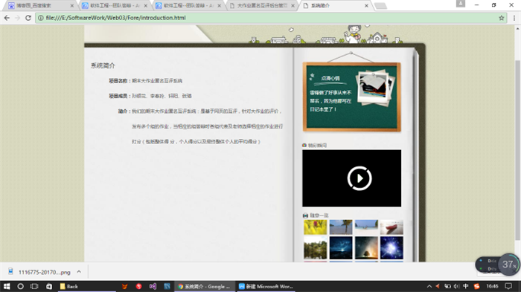Click the address bar showing introduction.html
The height and width of the screenshot is (292, 521).
click(x=271, y=18)
